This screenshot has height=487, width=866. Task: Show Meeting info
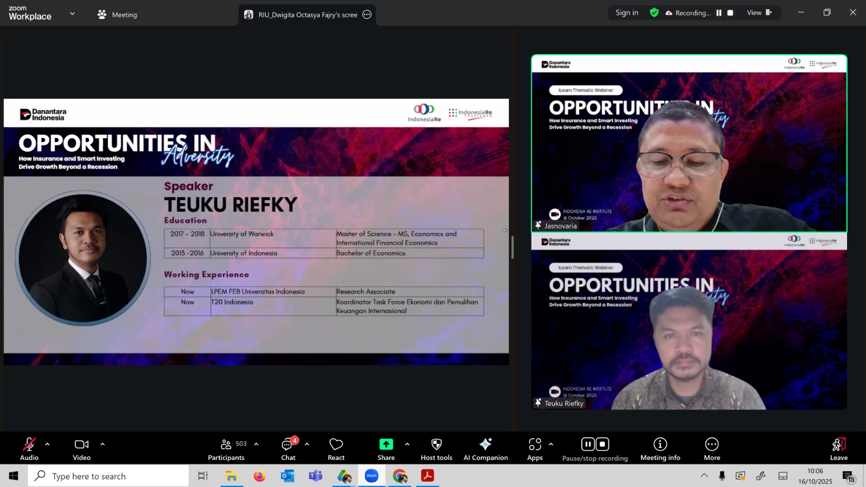pos(660,449)
